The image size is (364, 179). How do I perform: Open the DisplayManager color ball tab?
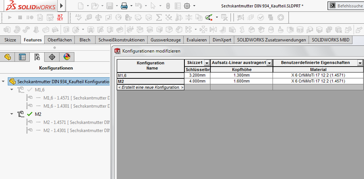point(67,57)
